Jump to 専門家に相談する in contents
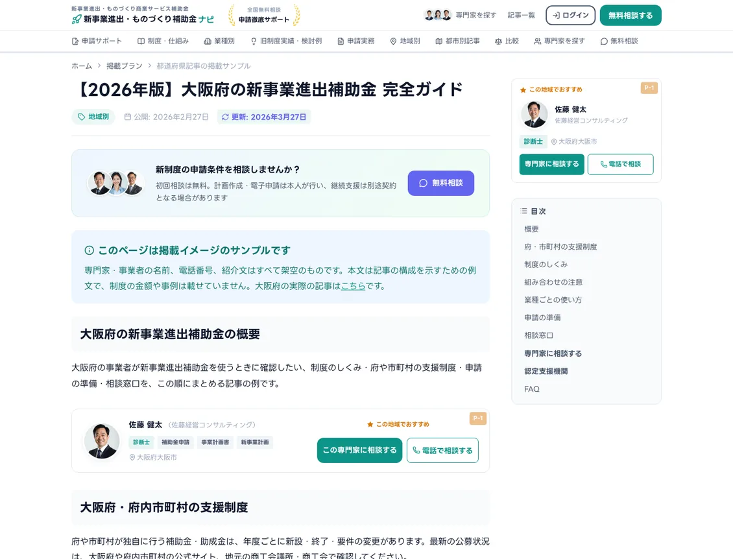The width and height of the screenshot is (733, 559). point(553,354)
